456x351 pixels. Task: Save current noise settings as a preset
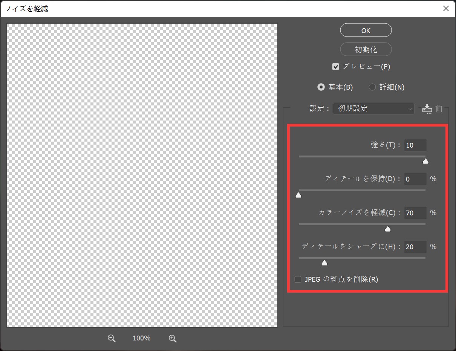(427, 108)
